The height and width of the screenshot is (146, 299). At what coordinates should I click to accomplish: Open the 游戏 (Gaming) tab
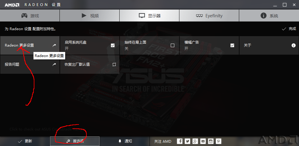(30, 16)
